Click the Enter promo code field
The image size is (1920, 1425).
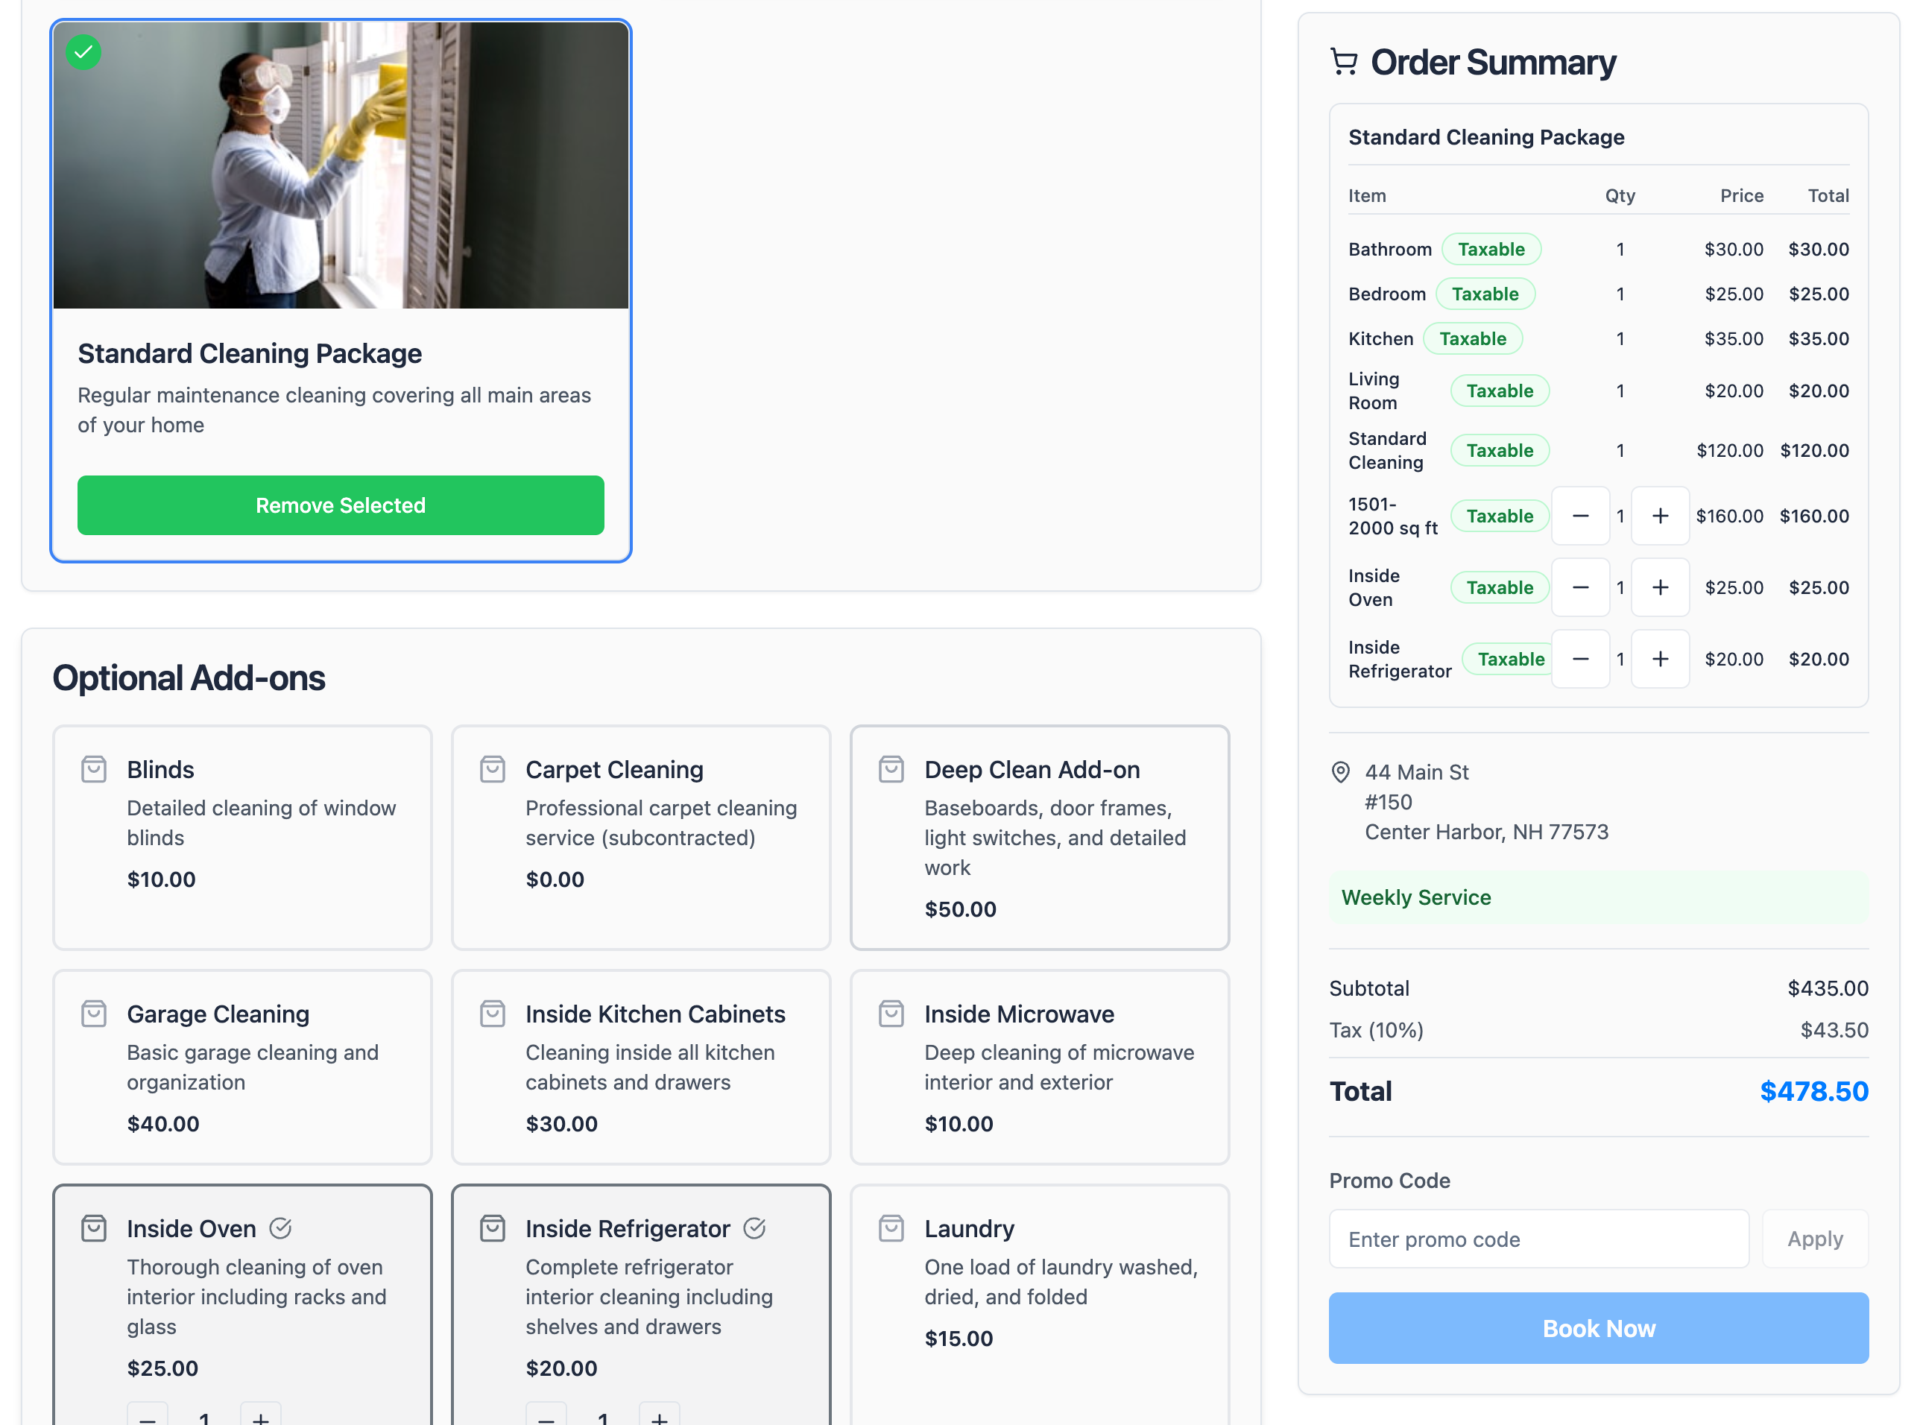(x=1540, y=1239)
